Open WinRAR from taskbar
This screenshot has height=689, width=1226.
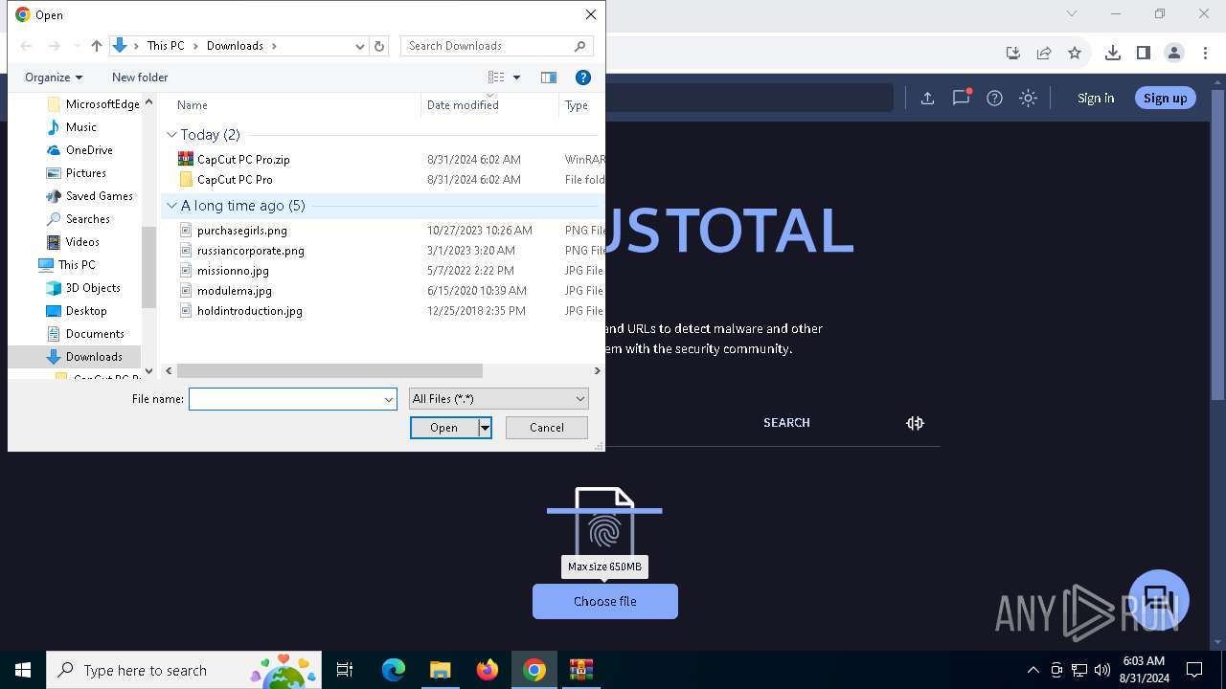point(580,670)
